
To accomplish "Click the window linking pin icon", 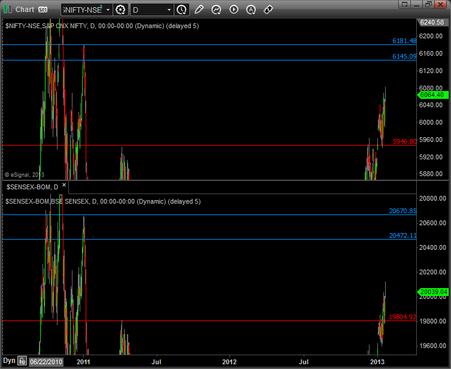I will point(268,10).
